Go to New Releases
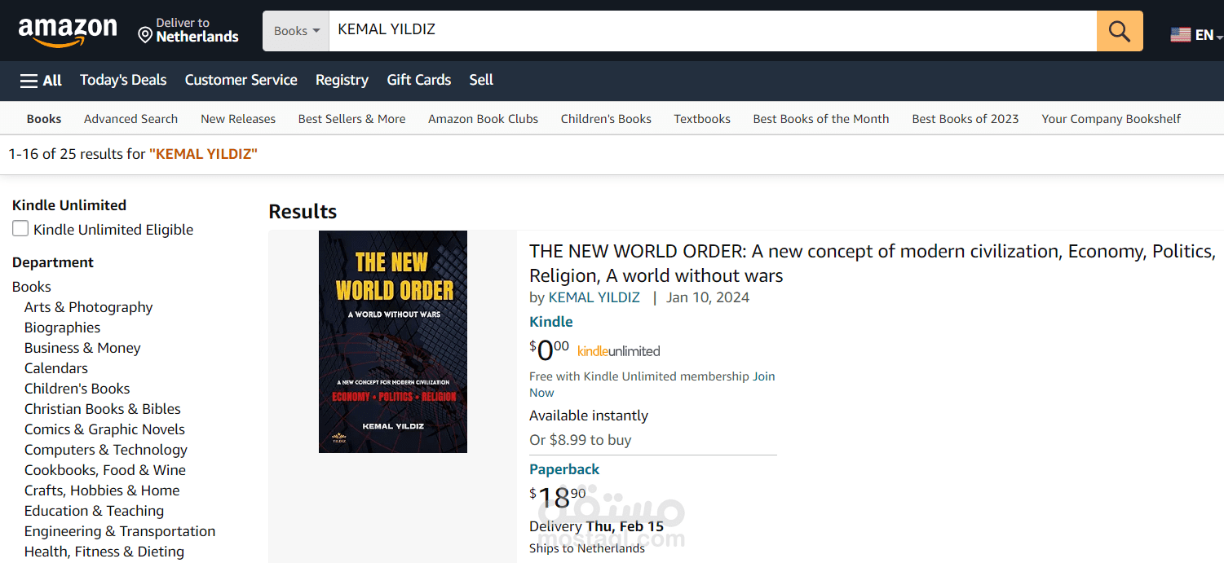This screenshot has height=563, width=1224. coord(238,119)
